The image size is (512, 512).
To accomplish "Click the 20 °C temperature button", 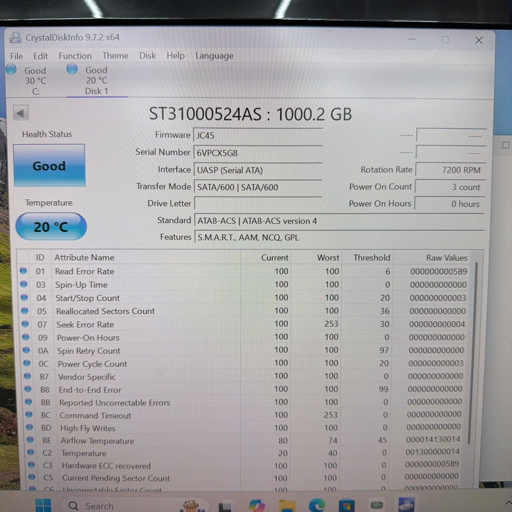I will click(x=51, y=227).
